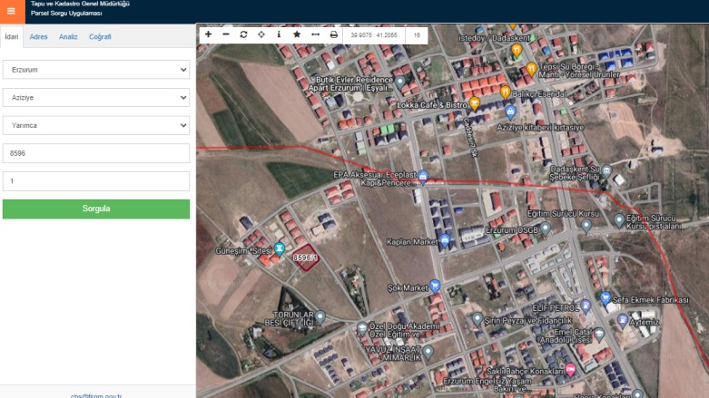Click the refresh map icon
The image size is (709, 398).
pos(243,34)
